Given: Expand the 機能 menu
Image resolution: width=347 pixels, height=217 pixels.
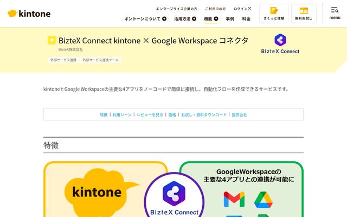Looking at the screenshot, I should (x=211, y=19).
